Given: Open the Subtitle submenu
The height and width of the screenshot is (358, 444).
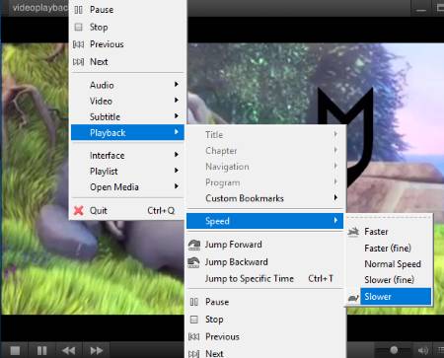Looking at the screenshot, I should 127,116.
